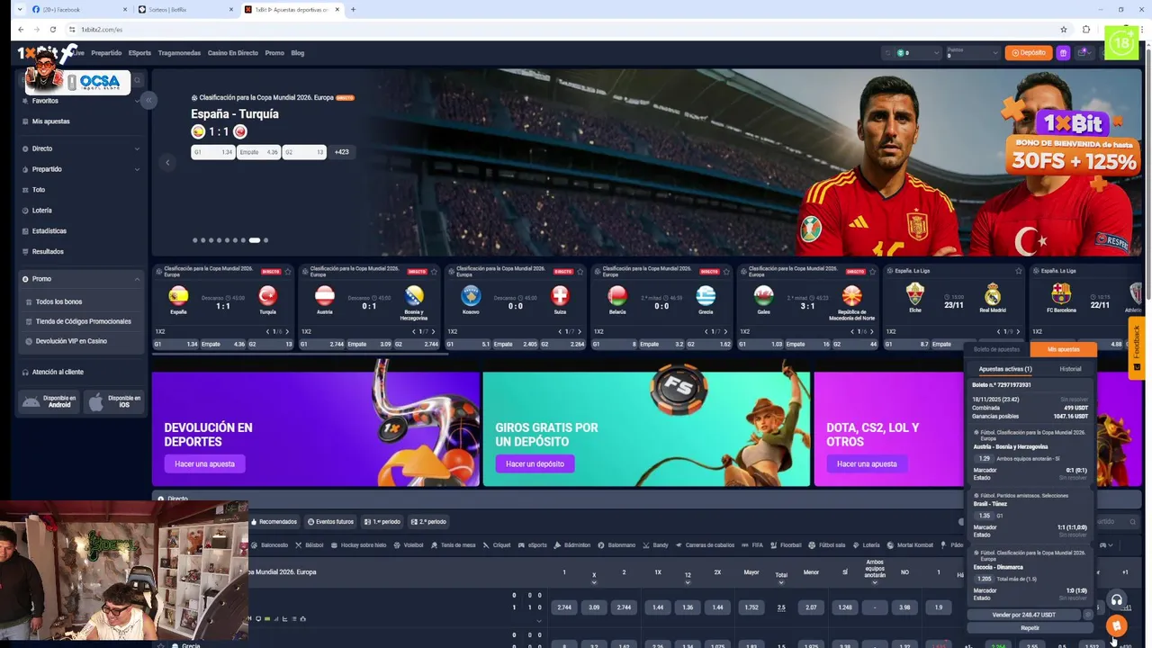
Task: Open the orange bet slip floating icon
Action: tap(1116, 625)
